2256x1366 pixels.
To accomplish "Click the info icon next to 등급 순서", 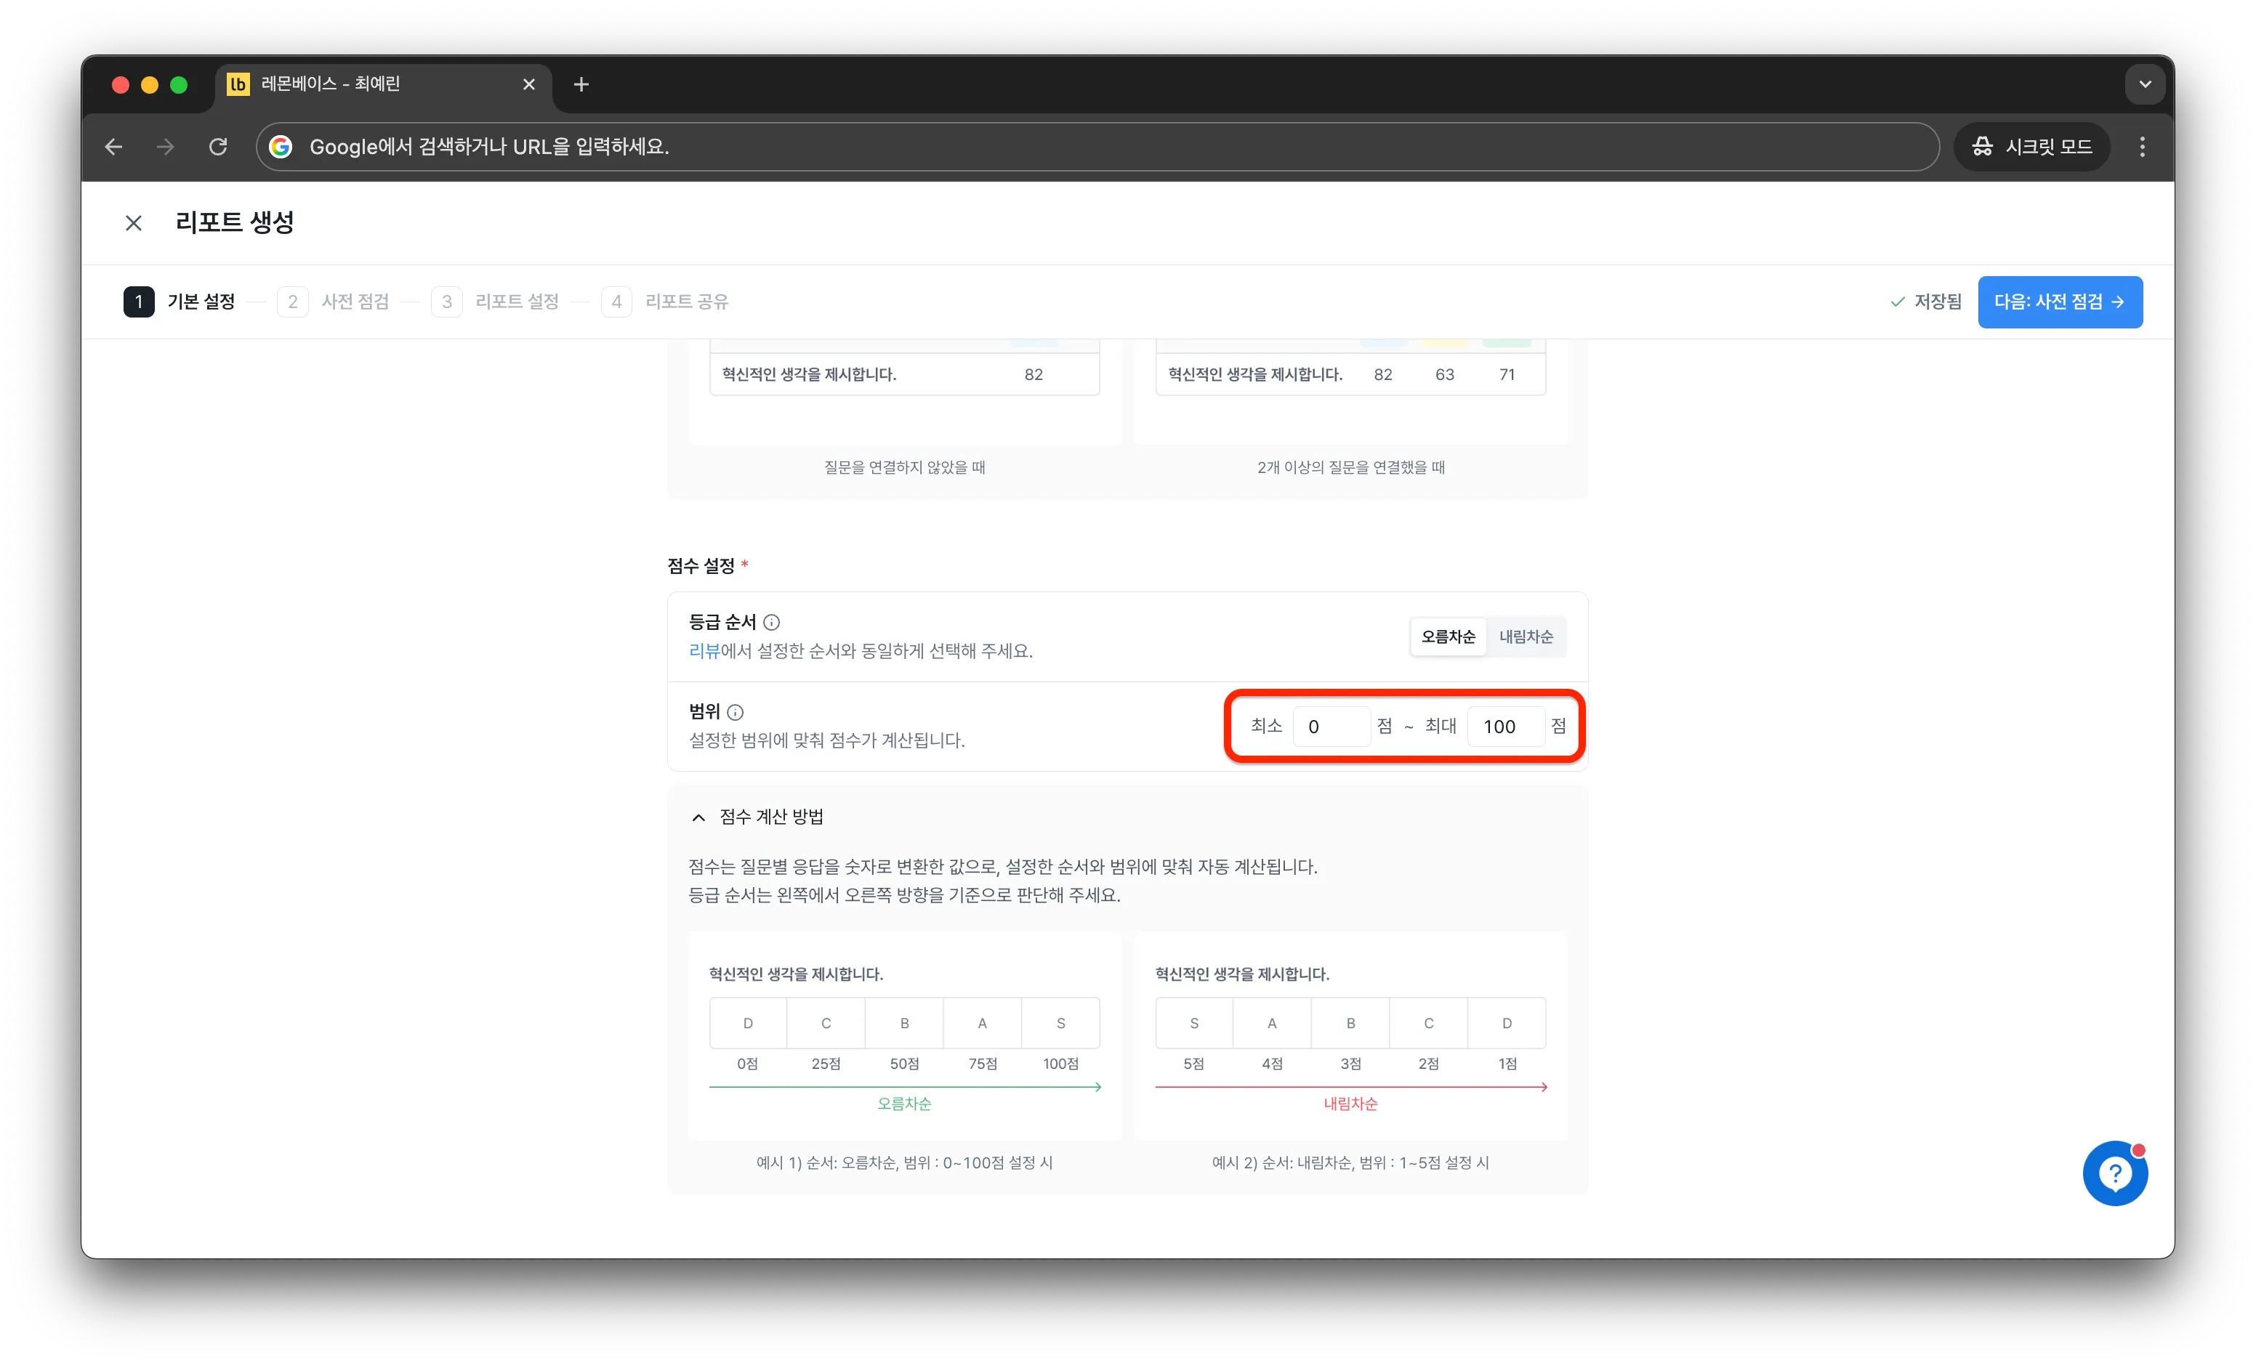I will [x=772, y=623].
